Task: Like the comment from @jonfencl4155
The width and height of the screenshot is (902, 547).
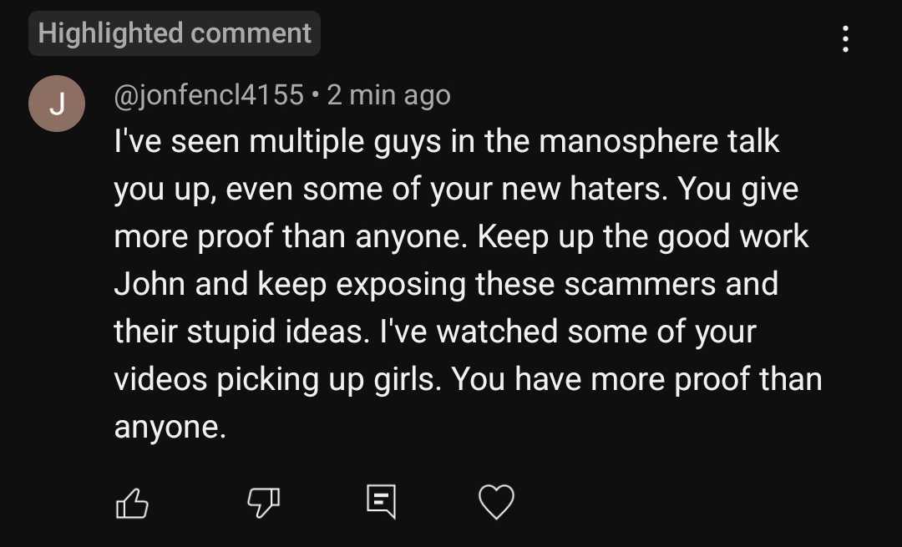Action: 131,502
